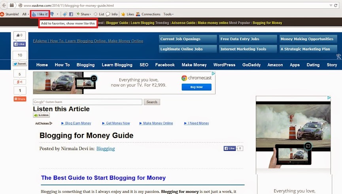This screenshot has width=342, height=194.
Task: Open the bookmarks folder icon beside address bar
Action: coord(12,5)
